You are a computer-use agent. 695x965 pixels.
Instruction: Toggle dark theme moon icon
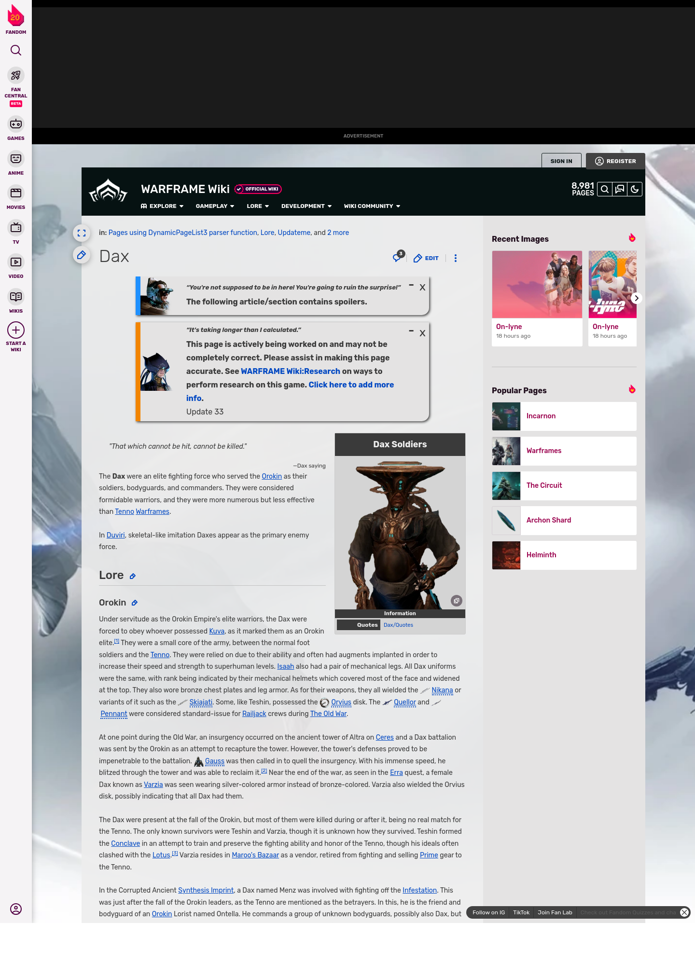(x=635, y=189)
